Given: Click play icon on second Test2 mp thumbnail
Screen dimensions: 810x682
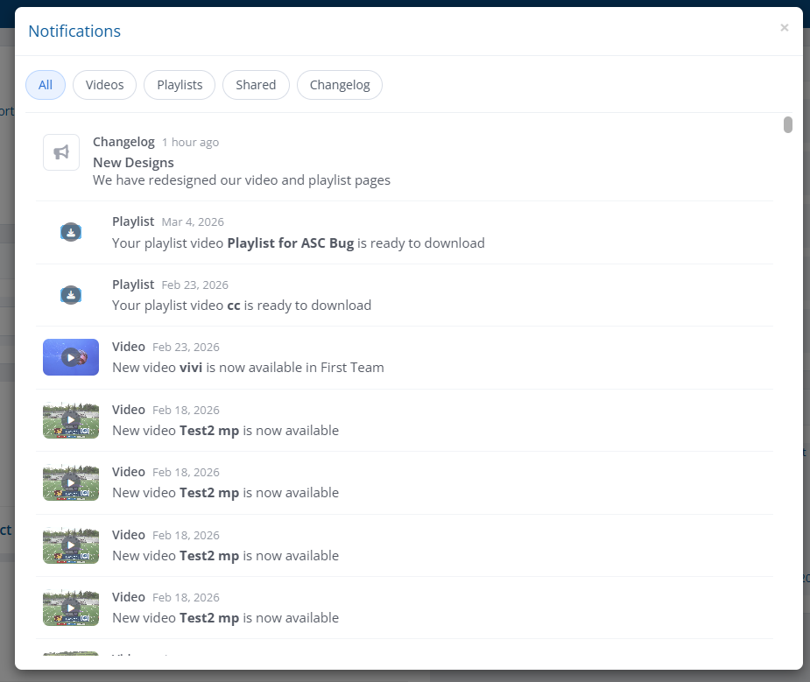Looking at the screenshot, I should pyautogui.click(x=70, y=482).
